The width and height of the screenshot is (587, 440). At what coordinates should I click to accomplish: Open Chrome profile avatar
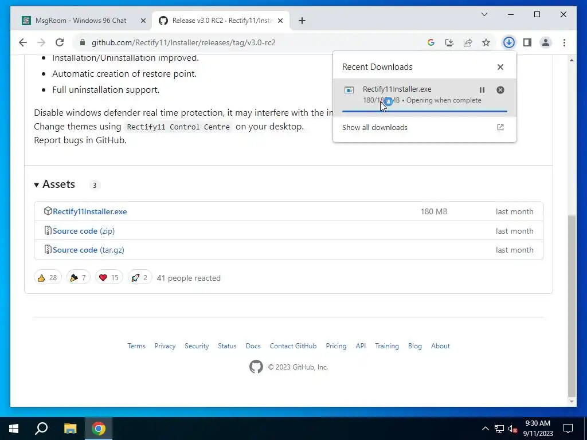pos(546,42)
